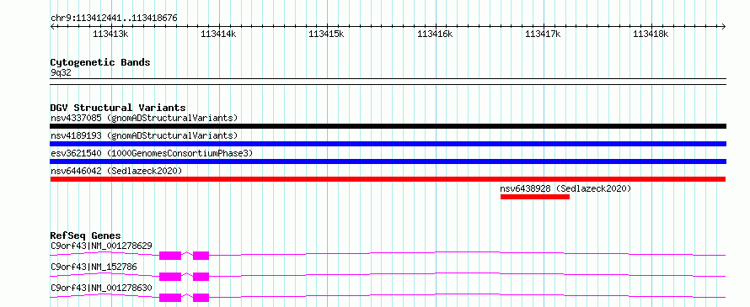The image size is (750, 307).
Task: Click the esv3621540 blue variant bar
Action: point(388,161)
